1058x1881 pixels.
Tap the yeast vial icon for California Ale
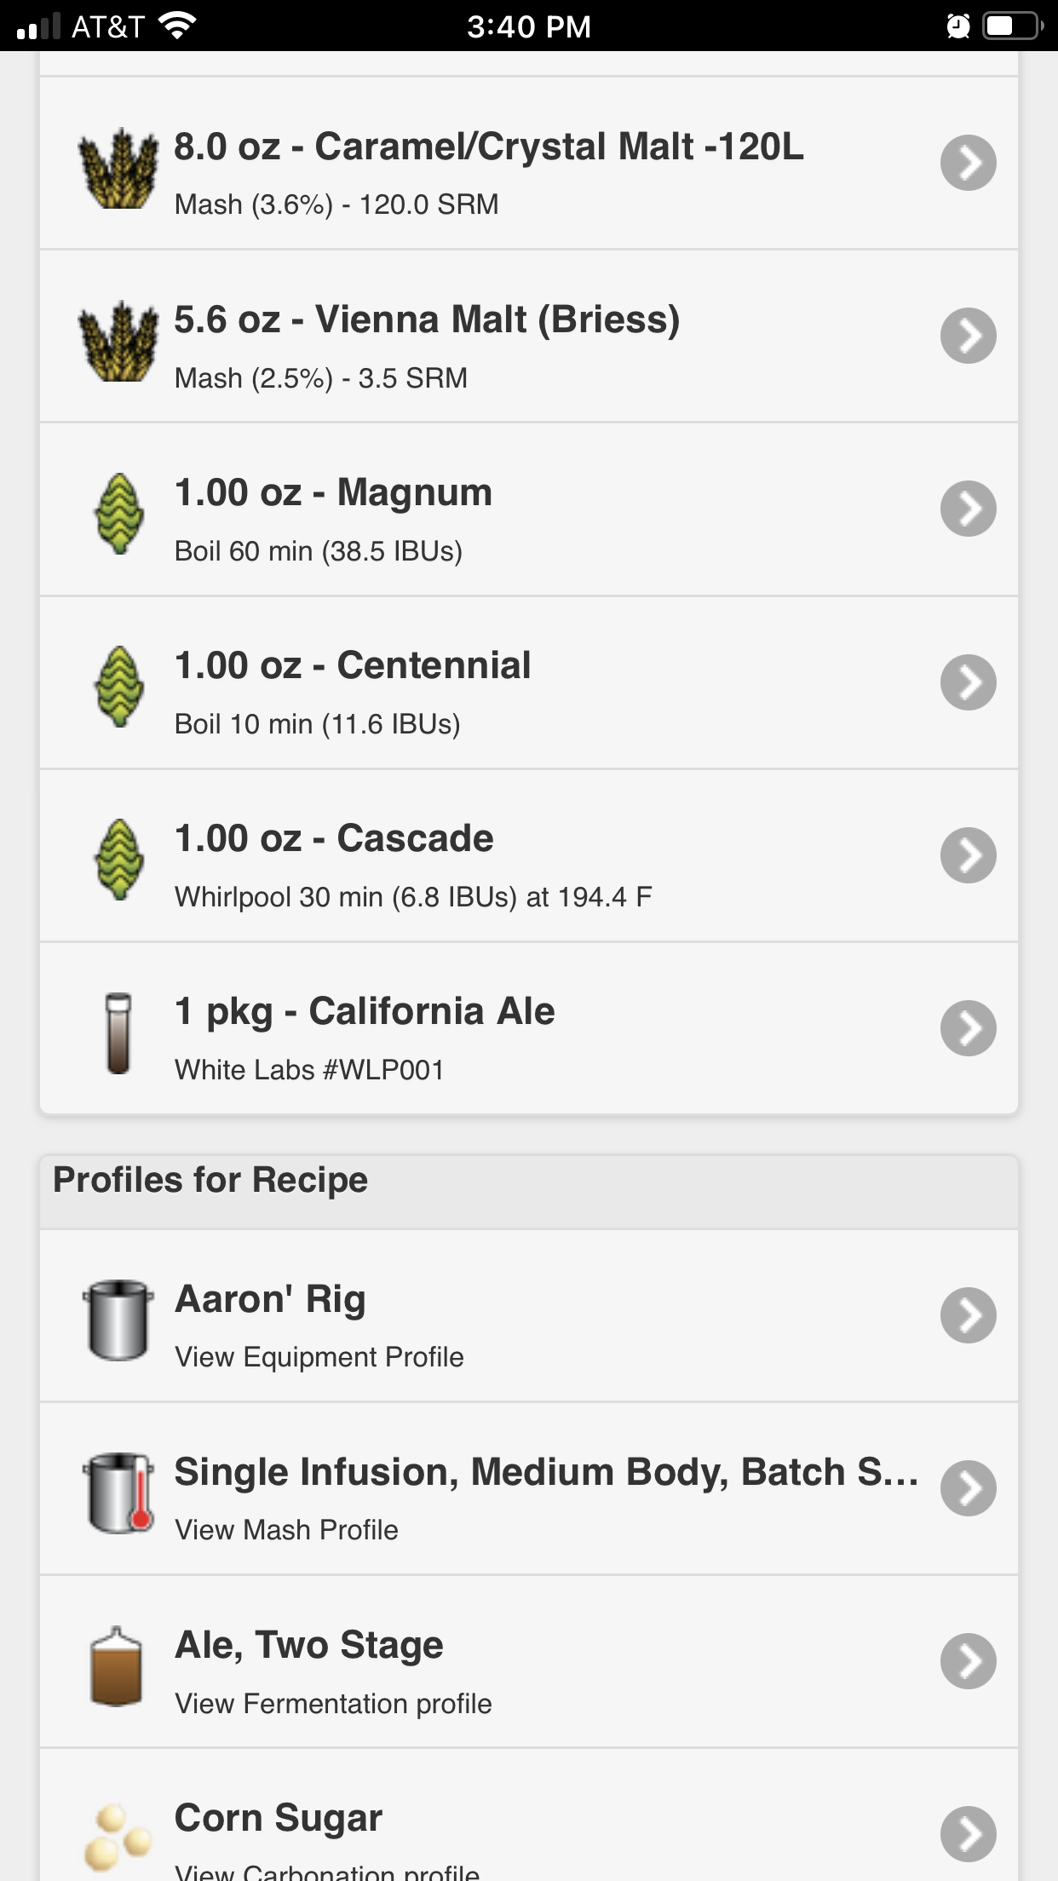coord(118,1033)
